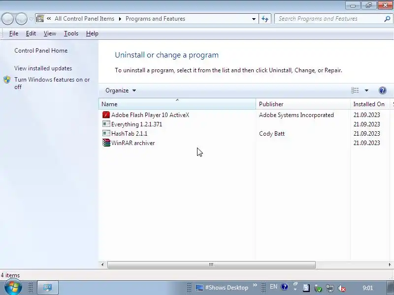Screen dimensions: 394x295
Task: Expand taskbar toolbar double chevron
Action: (255, 285)
